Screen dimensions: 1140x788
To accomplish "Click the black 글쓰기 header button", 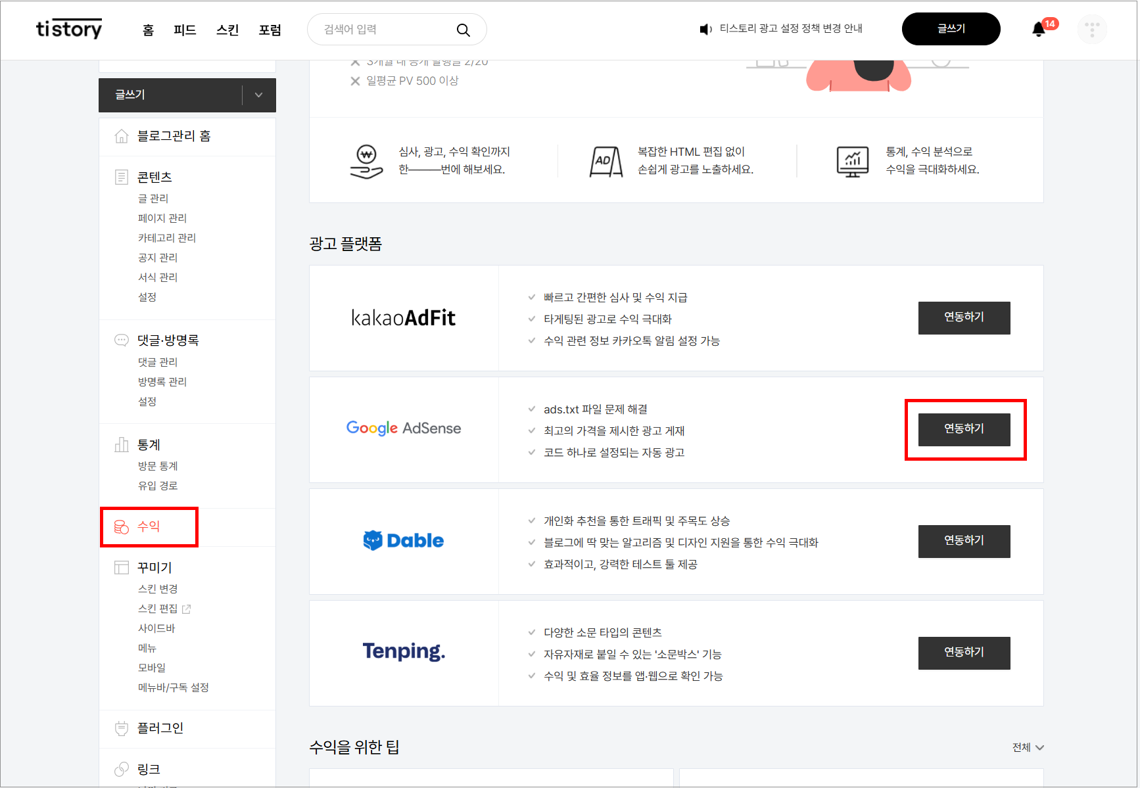I will (x=951, y=29).
